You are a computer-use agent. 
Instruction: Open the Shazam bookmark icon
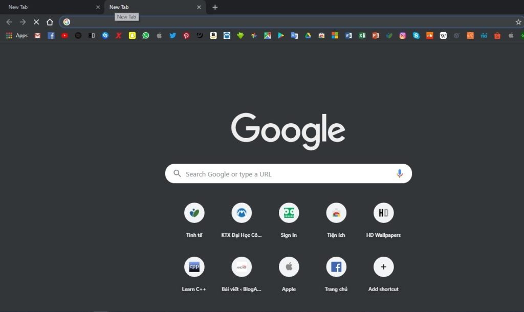pyautogui.click(x=105, y=35)
